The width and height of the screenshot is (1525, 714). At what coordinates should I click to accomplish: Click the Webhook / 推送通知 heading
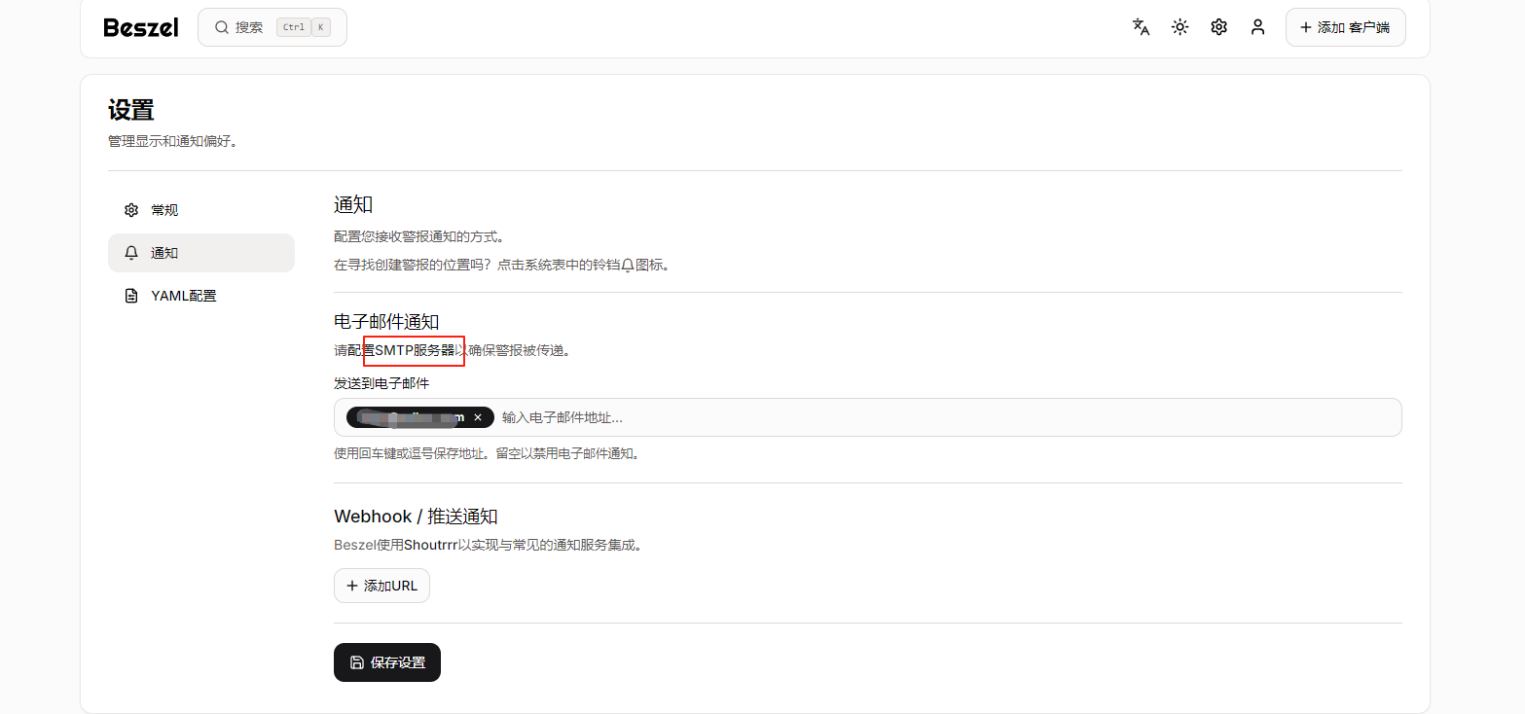pos(416,517)
